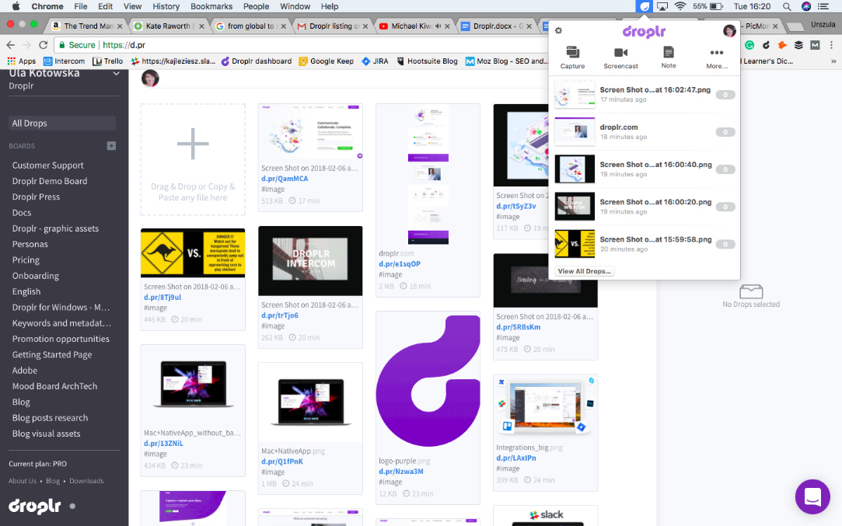Screen dimensions: 842x526
Task: Switch to the Michael Kiwanuka YouTube tab
Action: coord(412,26)
